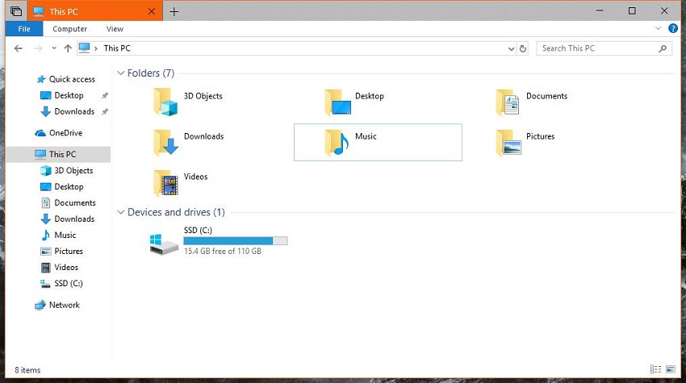Screen dimensions: 686x383
Task: Open the Pictures folder in main pane
Action: pos(508,143)
